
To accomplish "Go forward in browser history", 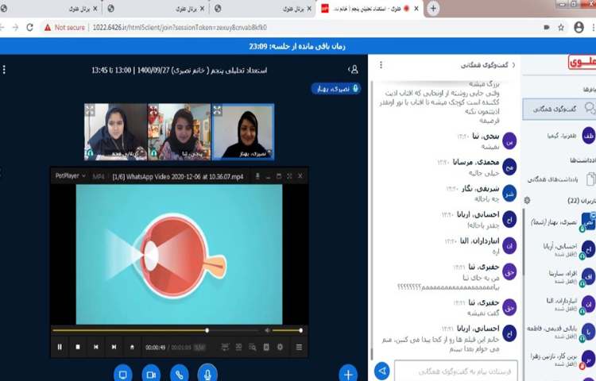I will point(15,27).
